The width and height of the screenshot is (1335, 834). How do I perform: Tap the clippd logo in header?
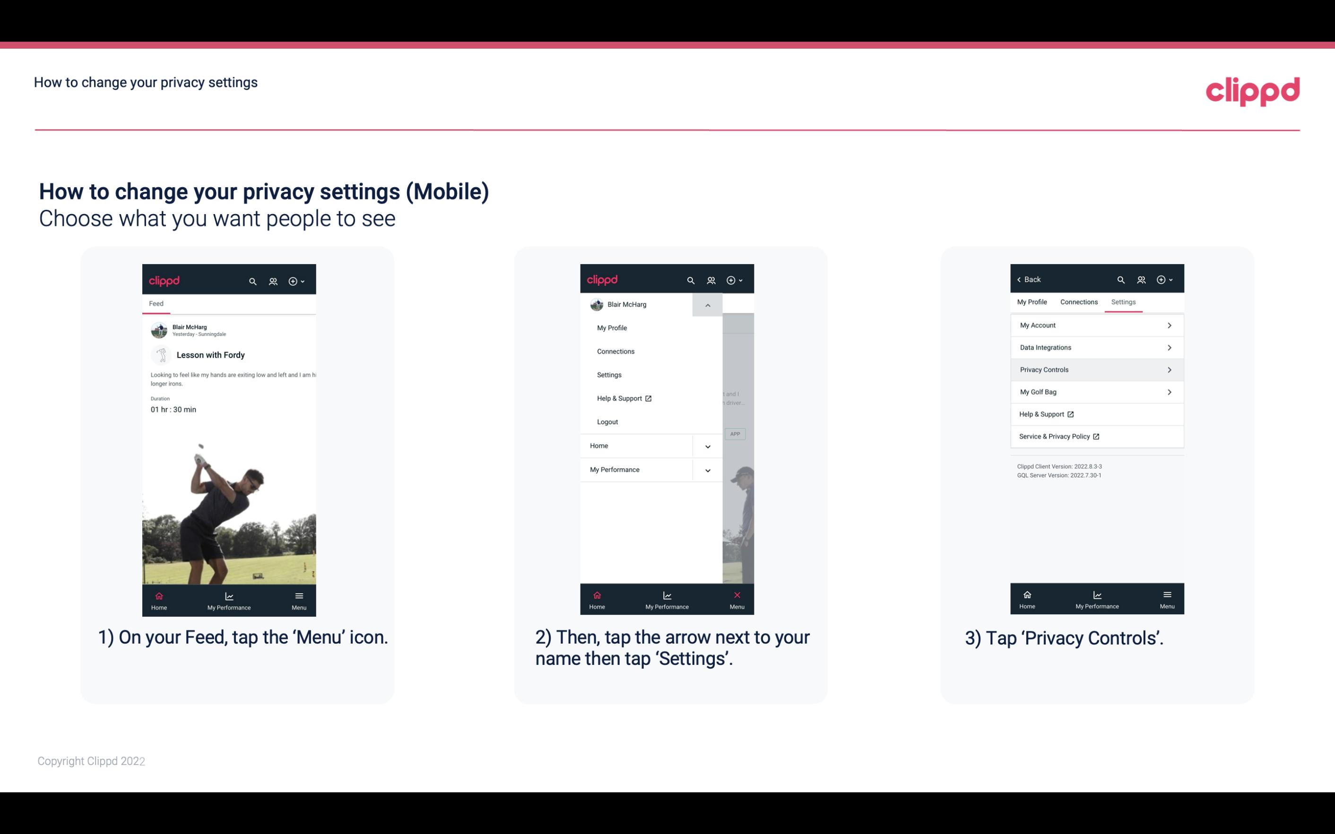1253,90
